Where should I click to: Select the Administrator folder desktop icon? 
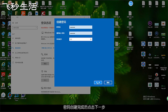[3, 4]
